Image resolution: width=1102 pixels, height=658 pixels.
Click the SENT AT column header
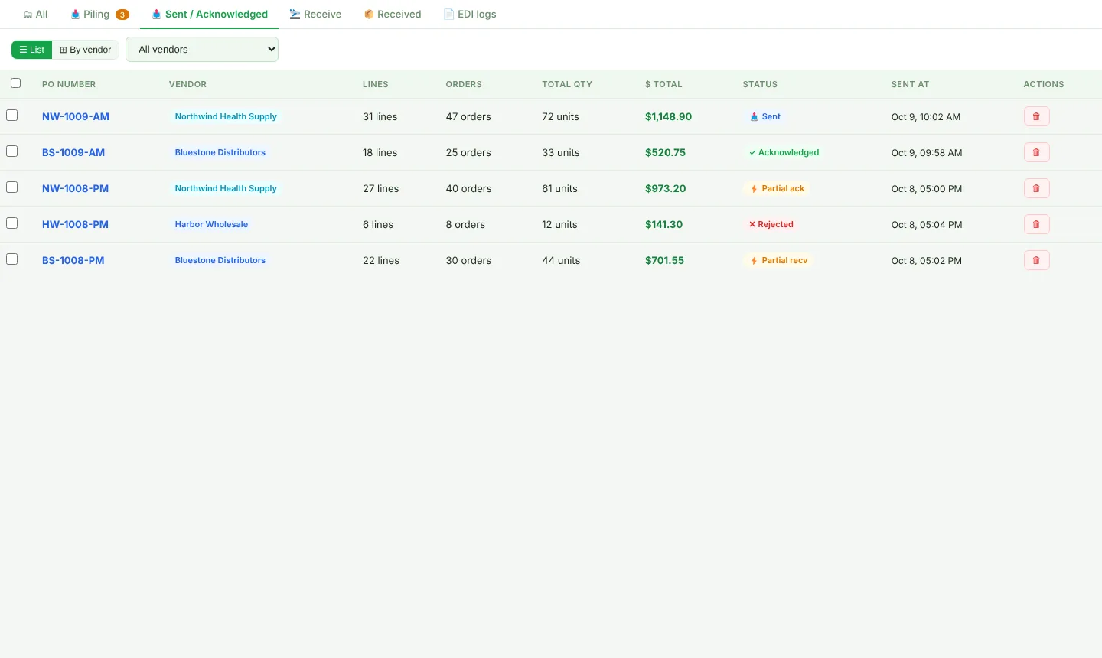click(910, 84)
